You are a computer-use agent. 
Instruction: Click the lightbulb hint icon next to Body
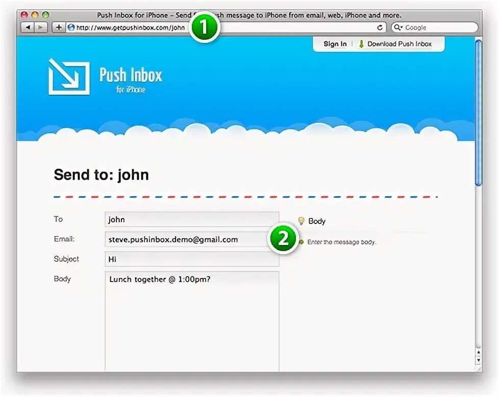(301, 220)
